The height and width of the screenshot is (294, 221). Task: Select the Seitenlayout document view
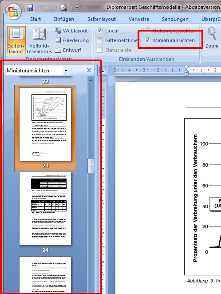pos(16,40)
